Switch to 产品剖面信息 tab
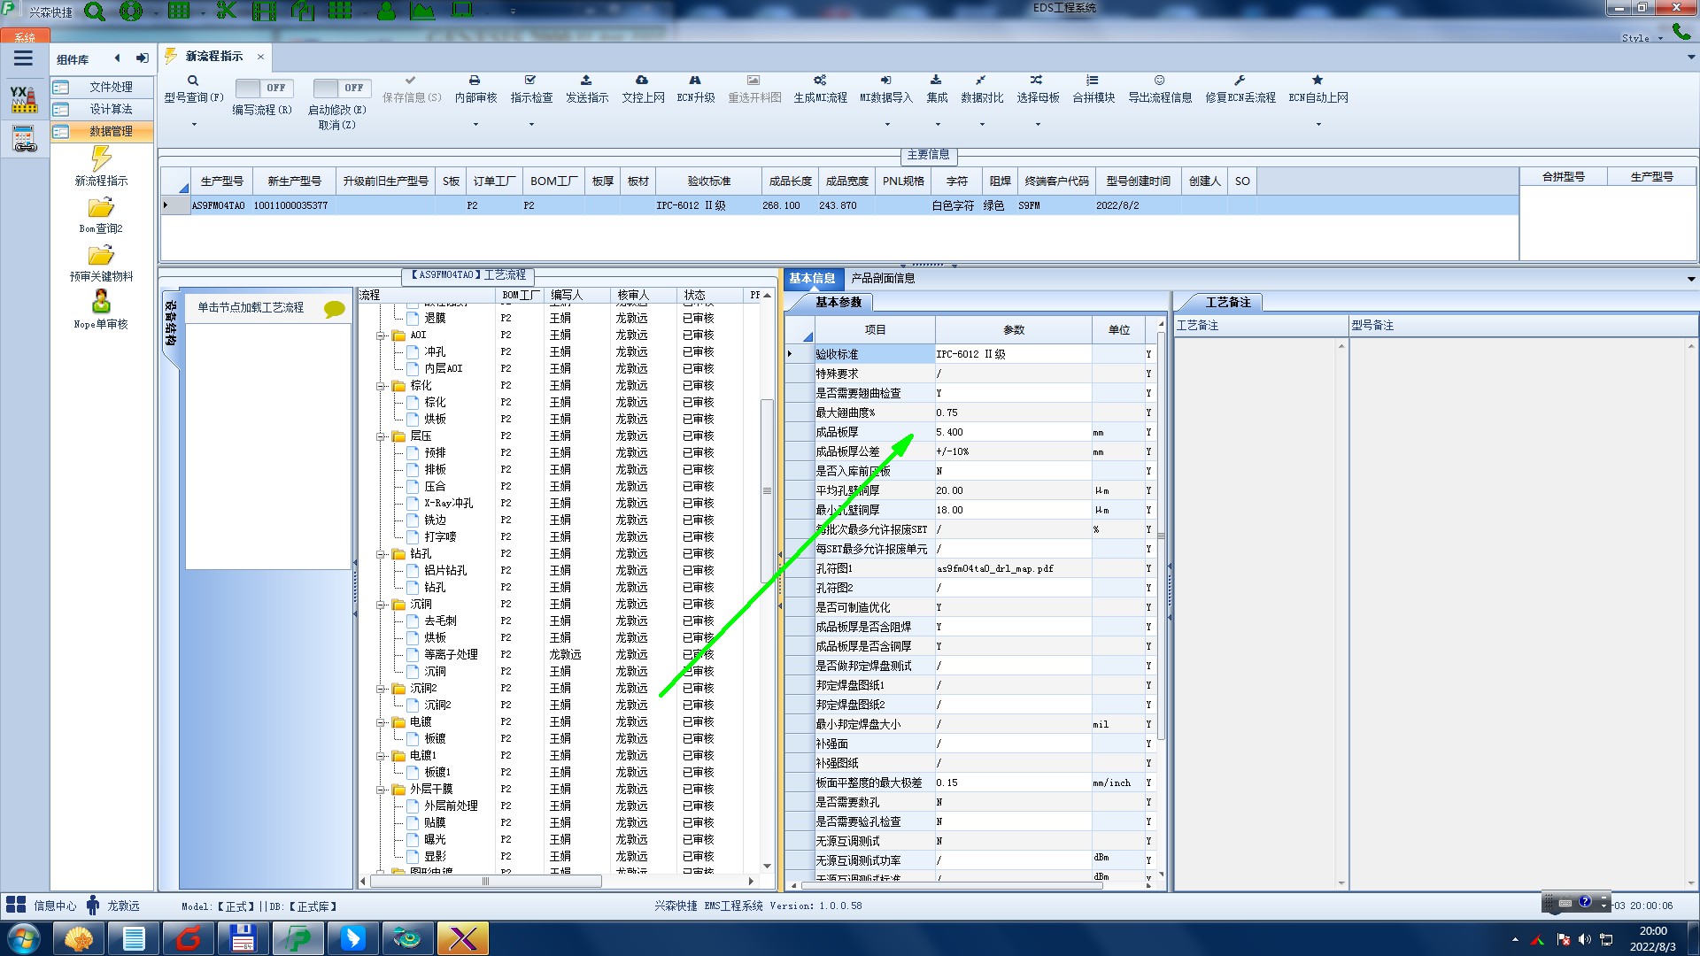 883,278
